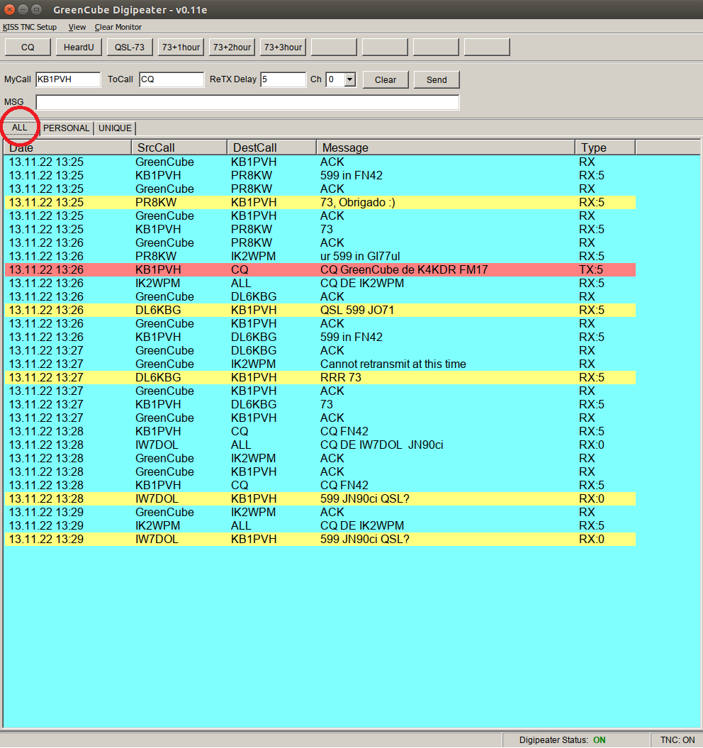Click the Message column header
The image size is (703, 748).
(x=446, y=148)
